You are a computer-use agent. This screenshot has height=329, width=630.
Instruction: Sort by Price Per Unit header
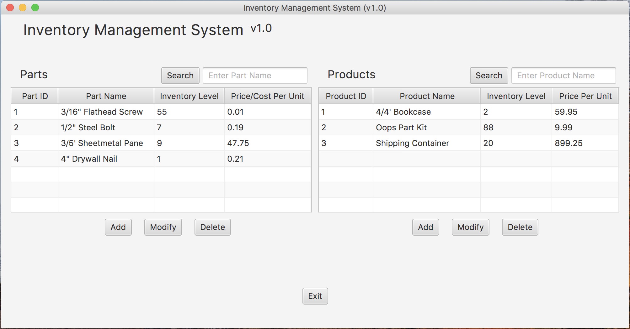coord(585,96)
